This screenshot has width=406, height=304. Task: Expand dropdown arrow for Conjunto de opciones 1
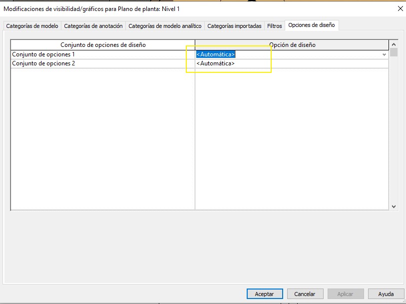(384, 54)
